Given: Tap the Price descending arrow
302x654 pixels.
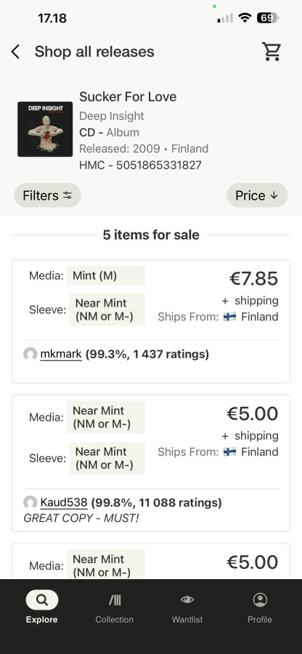Looking at the screenshot, I should (274, 195).
